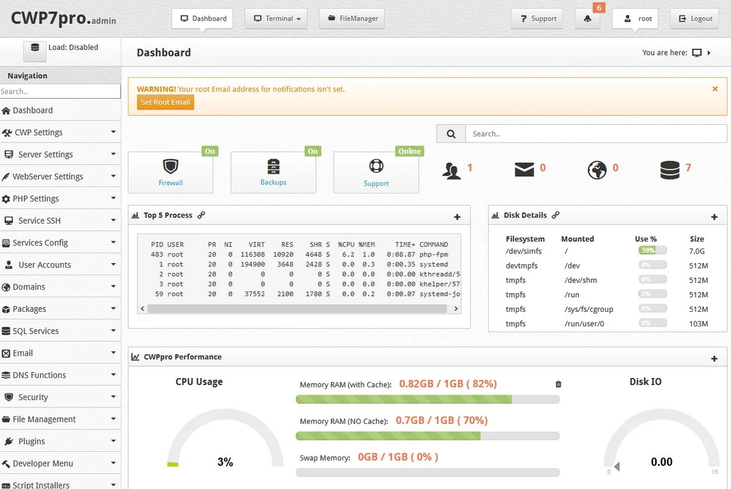Viewport: 731px width, 489px height.
Task: Expand the Service SSH menu
Action: (x=60, y=220)
